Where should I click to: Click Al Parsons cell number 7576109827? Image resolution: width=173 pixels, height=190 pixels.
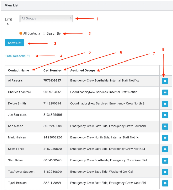[x=52, y=80]
